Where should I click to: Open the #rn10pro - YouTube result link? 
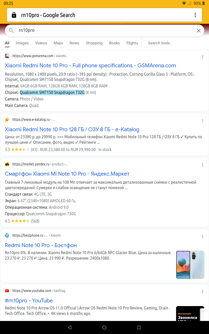tap(29, 301)
